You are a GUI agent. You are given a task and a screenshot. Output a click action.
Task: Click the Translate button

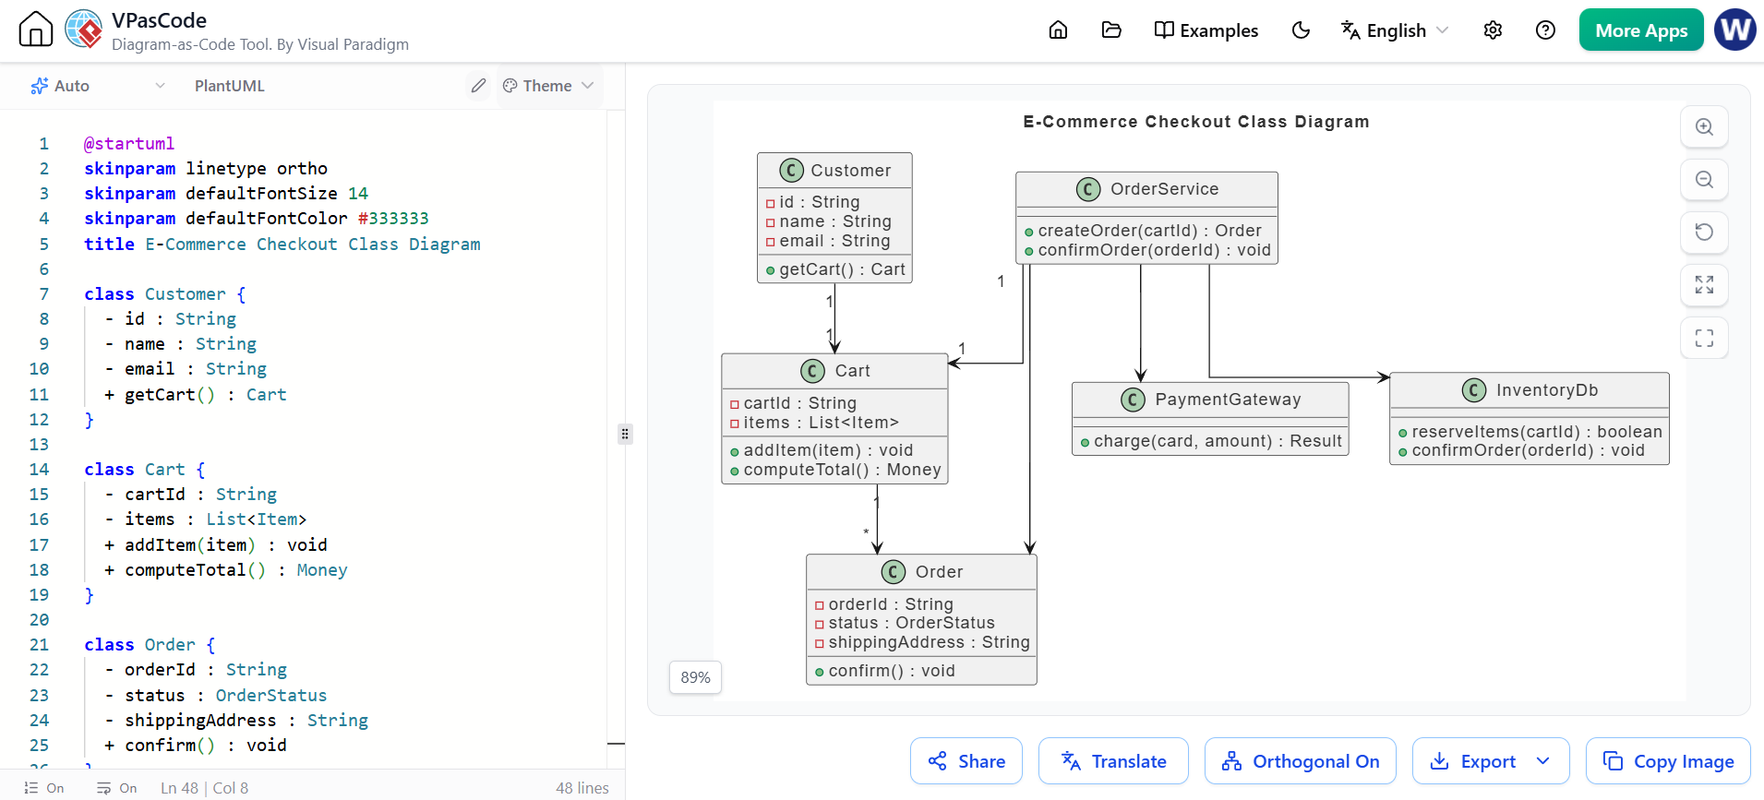[1113, 761]
